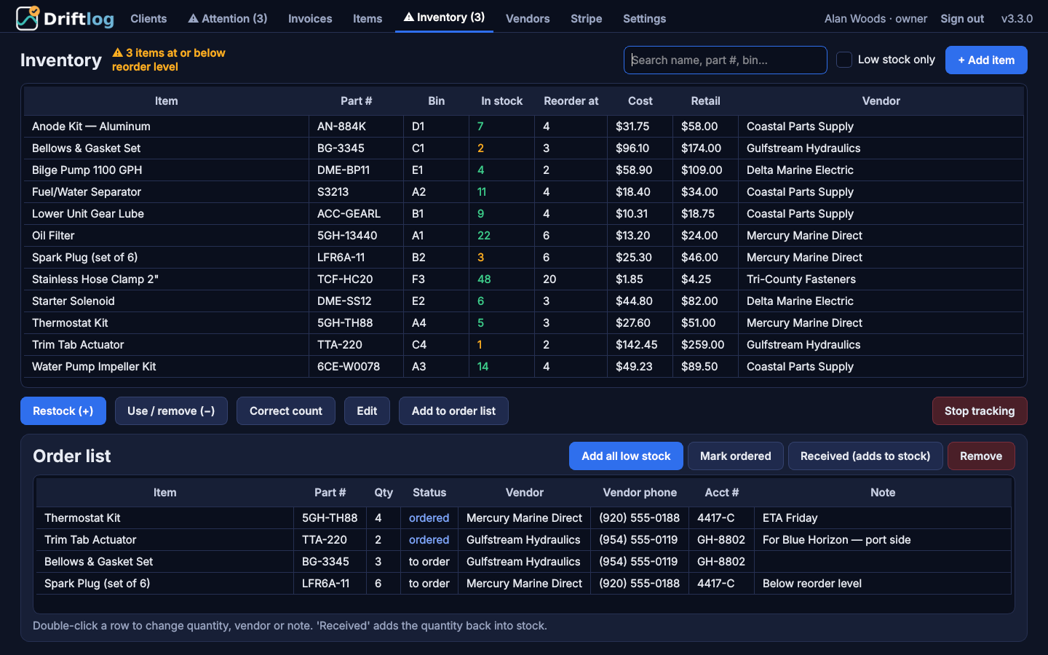Click the Reorder at column header
The height and width of the screenshot is (655, 1048).
pos(571,101)
